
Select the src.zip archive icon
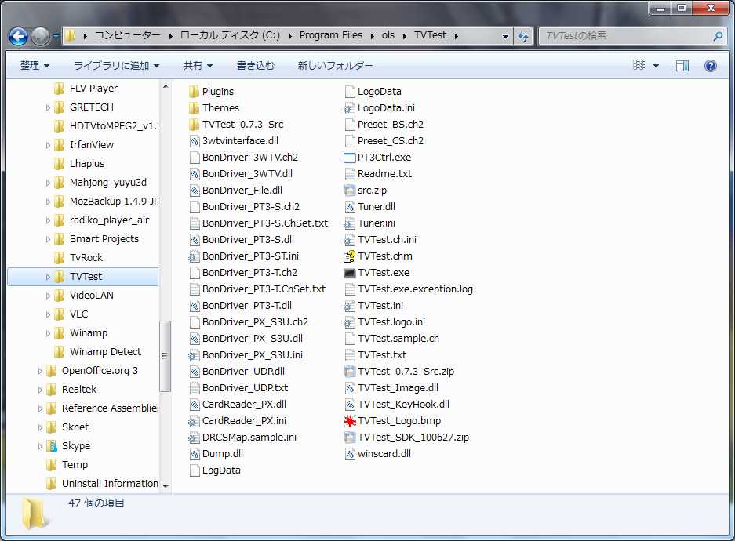tap(350, 191)
